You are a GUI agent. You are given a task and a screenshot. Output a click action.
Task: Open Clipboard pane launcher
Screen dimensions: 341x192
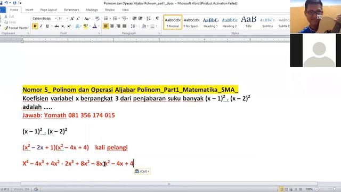pos(28,33)
